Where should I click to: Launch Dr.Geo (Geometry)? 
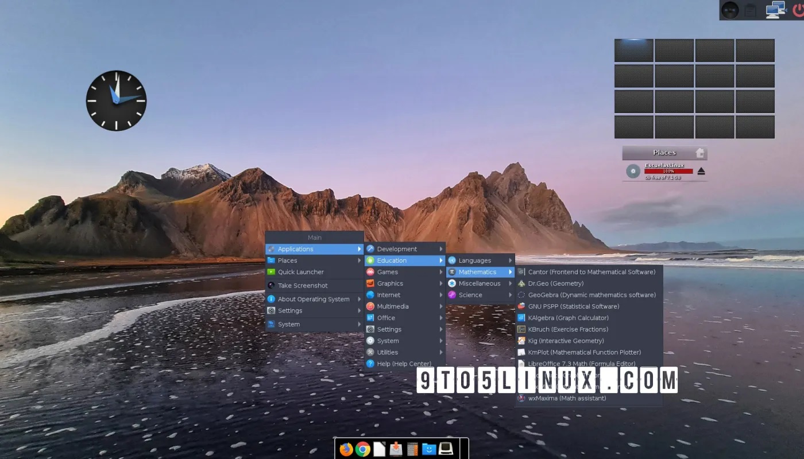589,283
